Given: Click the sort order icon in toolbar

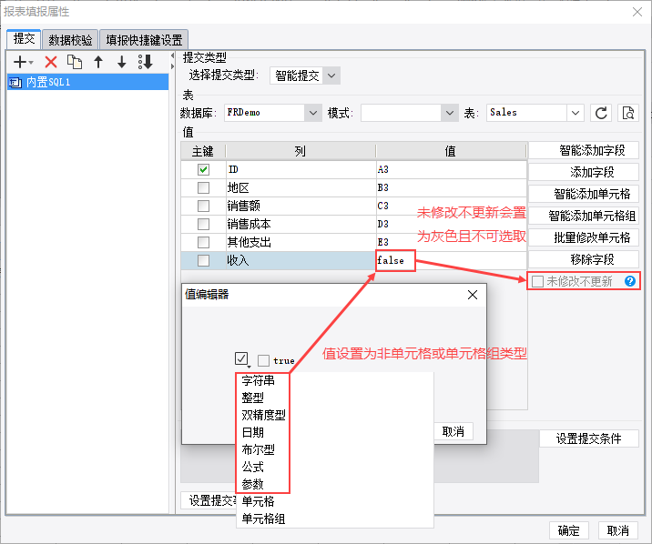Looking at the screenshot, I should 146,62.
